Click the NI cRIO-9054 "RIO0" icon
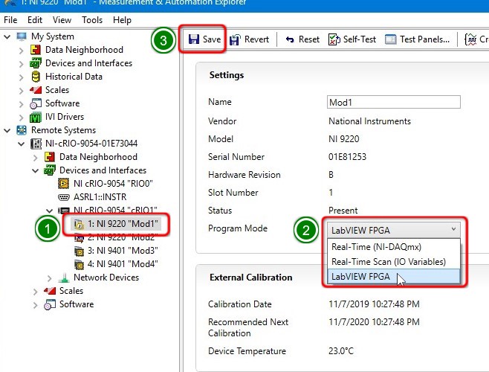 [64, 184]
